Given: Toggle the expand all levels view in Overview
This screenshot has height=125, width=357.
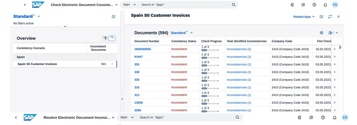Looking at the screenshot, I should coord(105,38).
